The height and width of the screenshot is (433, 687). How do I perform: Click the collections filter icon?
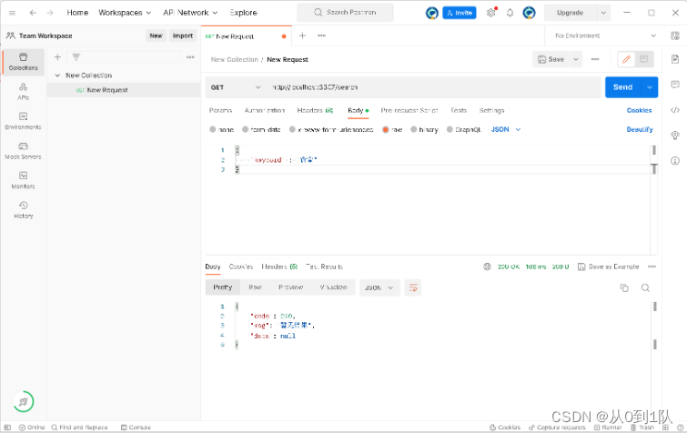point(76,57)
